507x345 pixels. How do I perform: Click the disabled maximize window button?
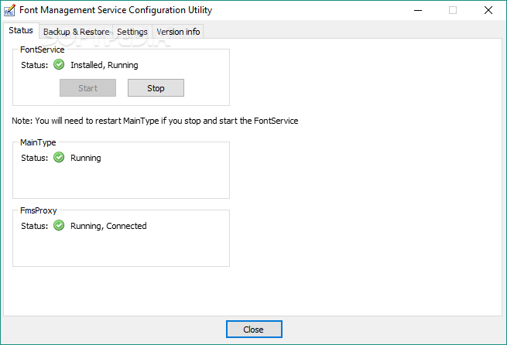(453, 10)
